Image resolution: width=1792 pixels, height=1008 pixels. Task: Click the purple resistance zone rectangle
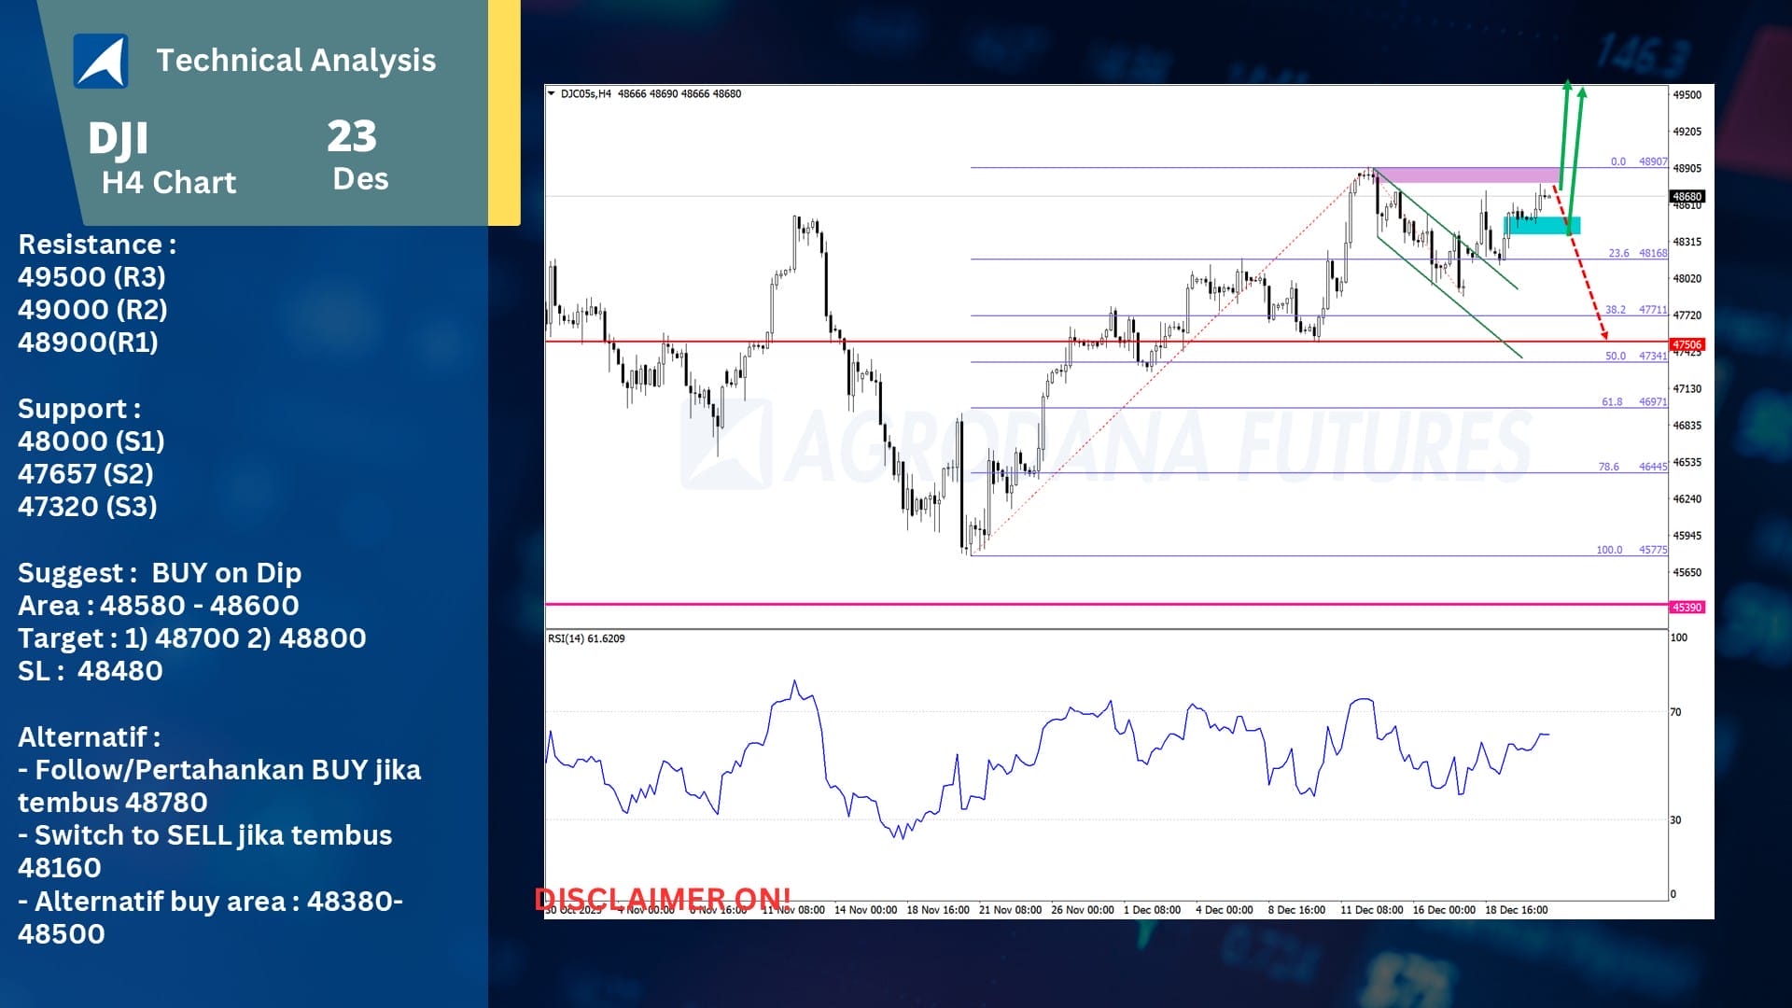(x=1467, y=175)
